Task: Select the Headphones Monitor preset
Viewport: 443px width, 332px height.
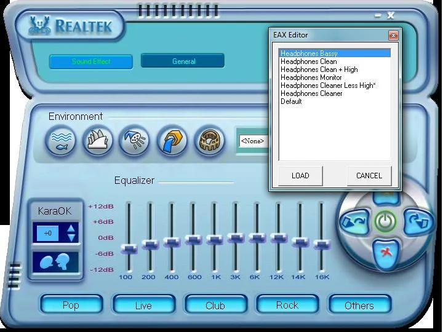Action: click(335, 77)
